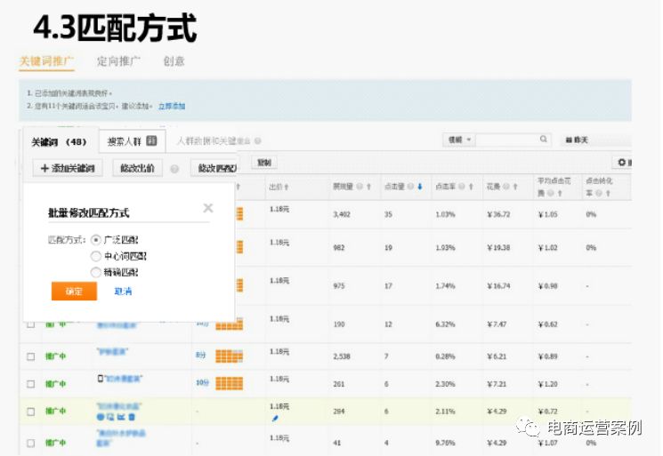Tick the checkbox of the row with 261 impressions
663x456 pixels.
30,384
